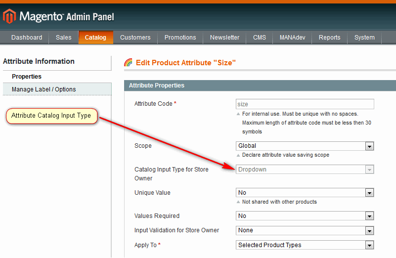The image size is (396, 258).
Task: Click the Attribute Properties section header
Action: pos(260,86)
